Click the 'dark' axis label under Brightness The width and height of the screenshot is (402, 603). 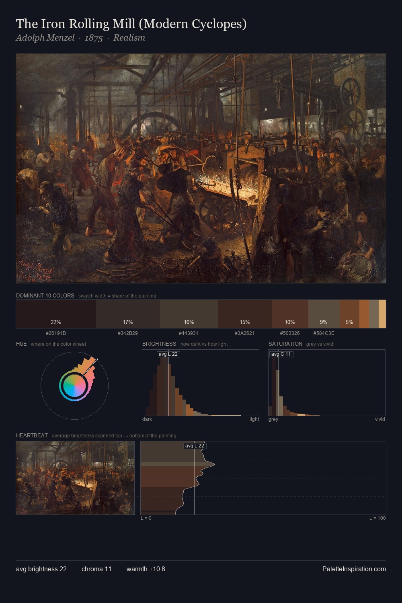coord(147,419)
